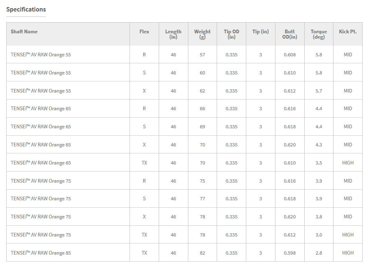Click the torque value 3.5 cell

pos(319,163)
